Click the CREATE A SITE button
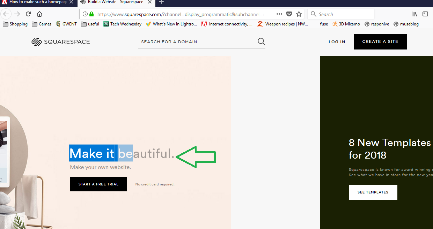The image size is (433, 229). [x=380, y=42]
